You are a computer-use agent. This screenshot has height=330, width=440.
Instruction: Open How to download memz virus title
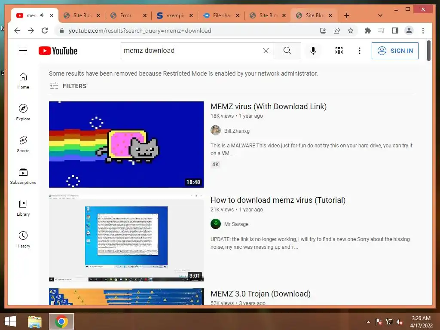278,200
